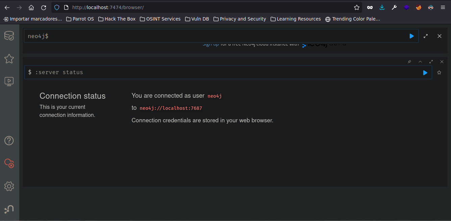The image size is (451, 221).
Task: Open the Parrot OS bookmarks folder
Action: pyautogui.click(x=80, y=19)
